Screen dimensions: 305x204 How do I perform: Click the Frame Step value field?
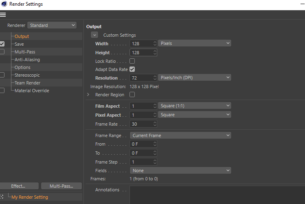click(141, 162)
